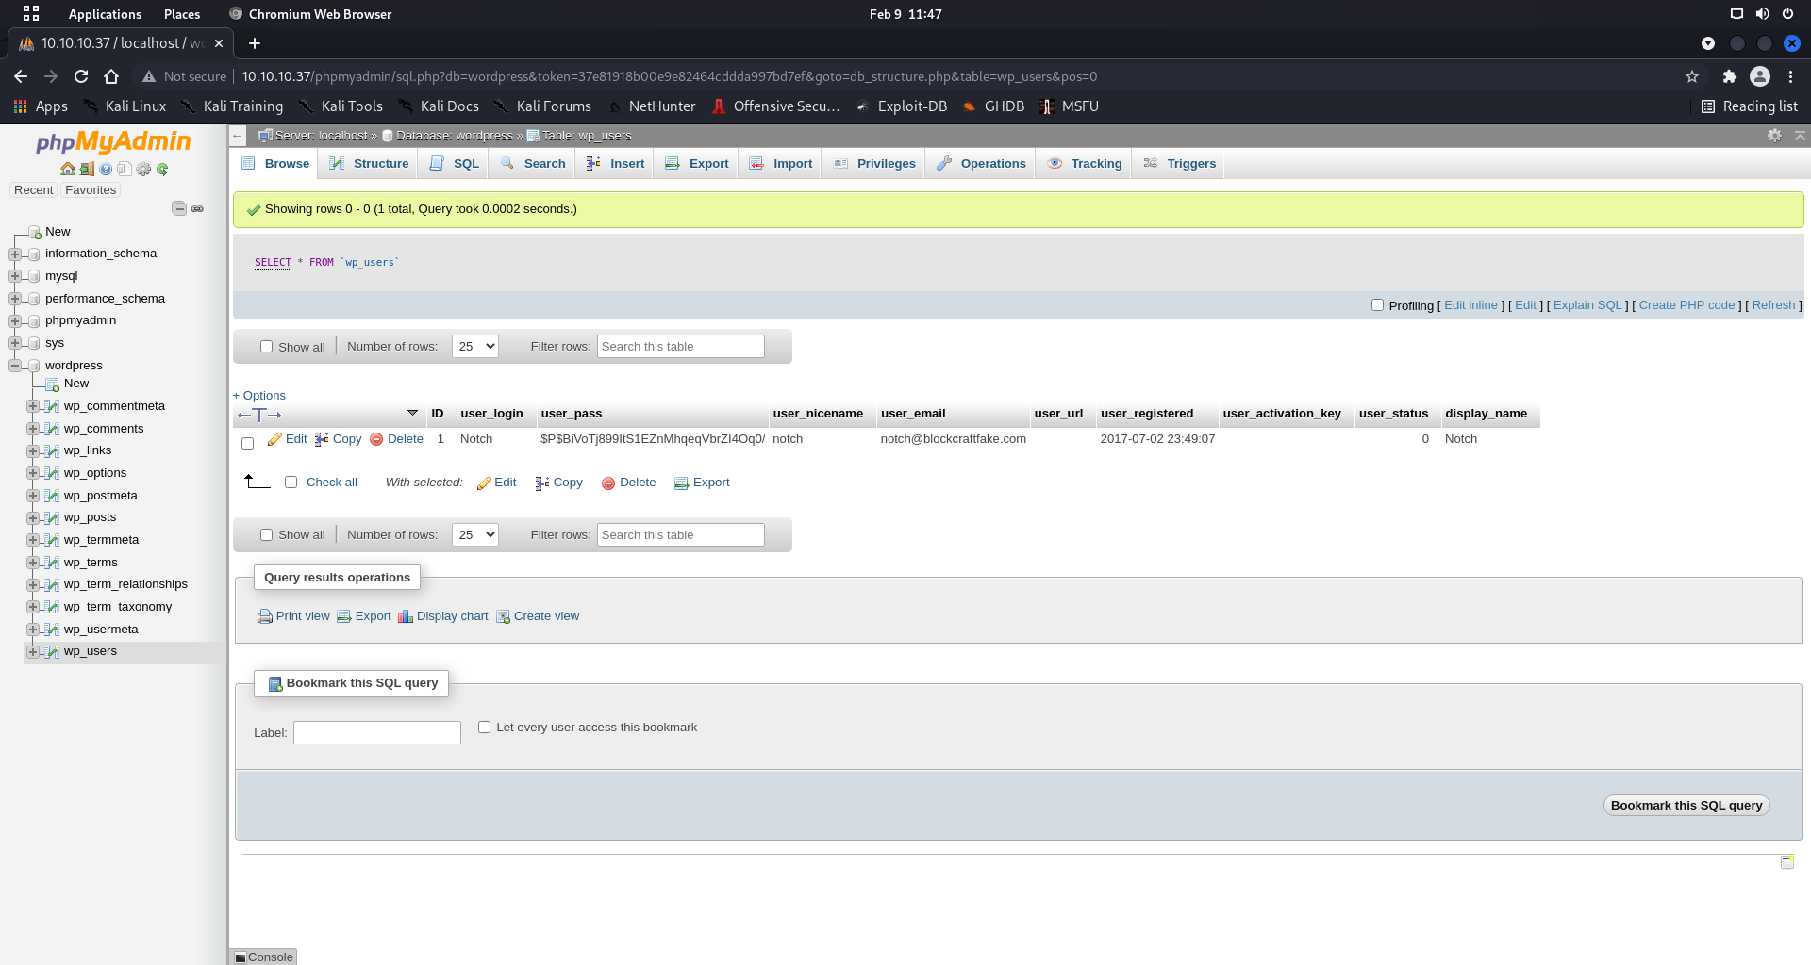Reload the navigation panel with green icon
The image size is (1811, 965).
coord(162,169)
